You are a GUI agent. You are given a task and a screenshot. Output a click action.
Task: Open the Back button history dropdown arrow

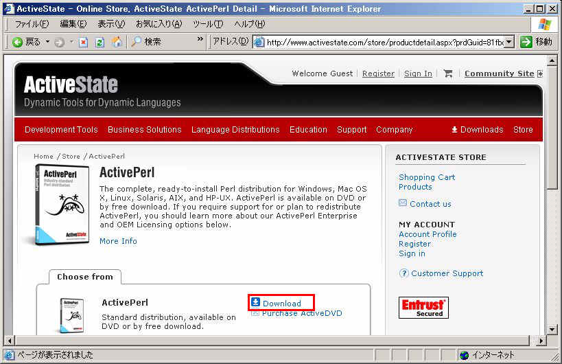47,42
